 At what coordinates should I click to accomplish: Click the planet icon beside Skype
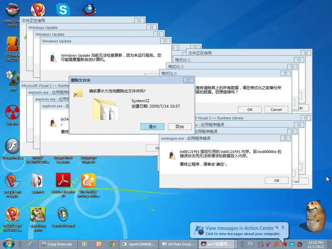pyautogui.click(x=89, y=9)
